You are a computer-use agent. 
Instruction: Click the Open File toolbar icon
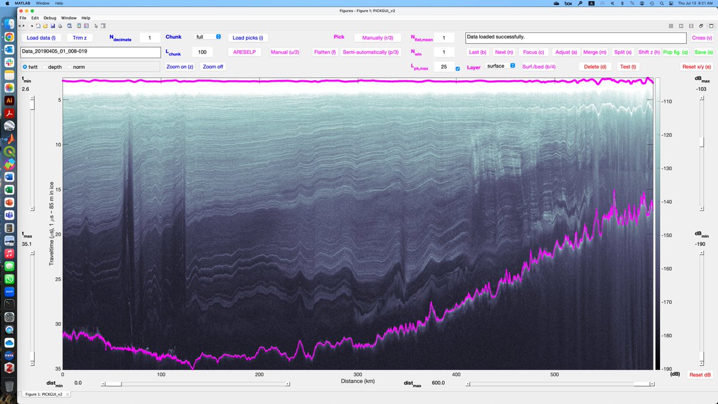(x=45, y=26)
